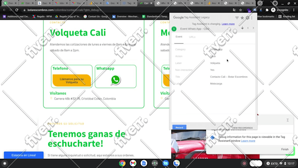298x168 pixels.
Task: Click the download arrow beside the event title
Action: point(242,28)
